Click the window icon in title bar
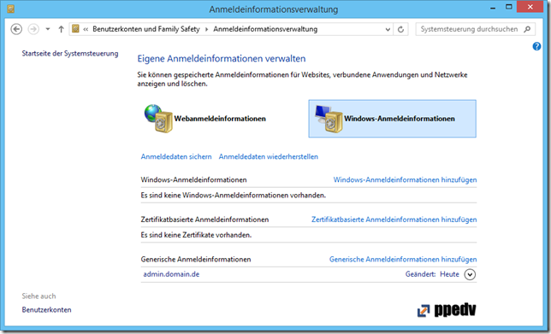The height and width of the screenshot is (334, 551). tap(10, 9)
